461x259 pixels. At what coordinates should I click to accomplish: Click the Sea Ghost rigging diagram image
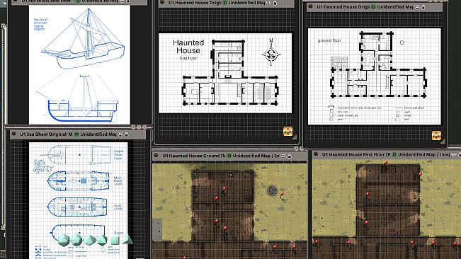[79, 64]
